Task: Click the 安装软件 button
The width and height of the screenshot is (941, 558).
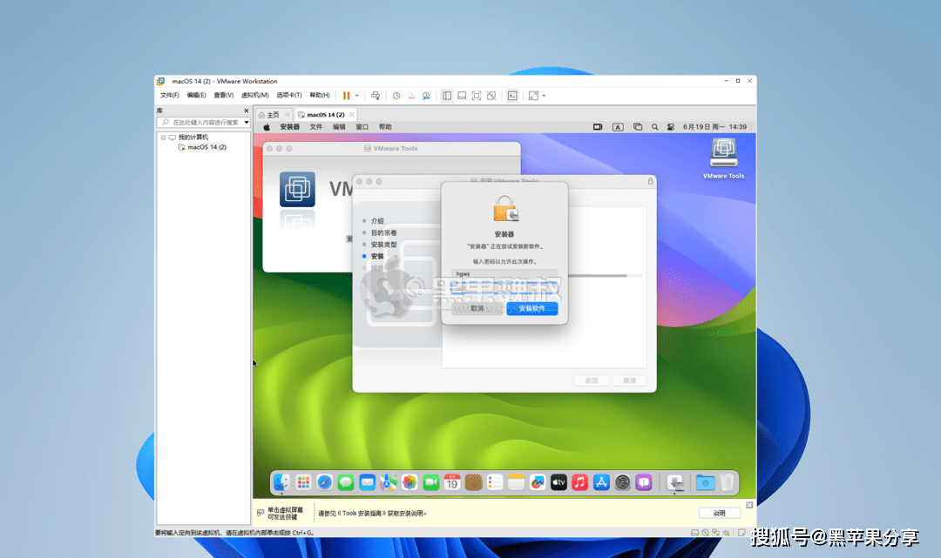Action: pos(532,308)
